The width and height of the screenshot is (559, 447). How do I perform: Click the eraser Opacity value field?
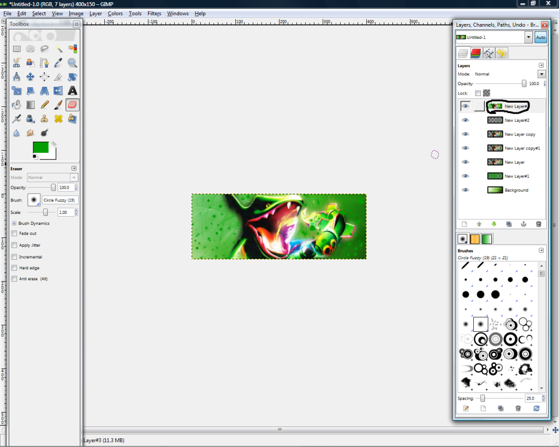pyautogui.click(x=66, y=188)
